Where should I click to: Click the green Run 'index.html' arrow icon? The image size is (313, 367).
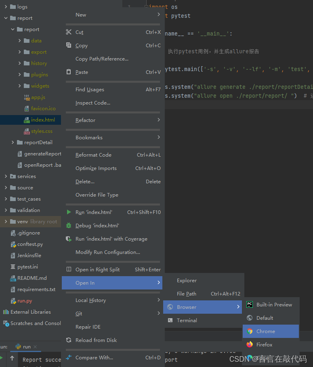click(x=69, y=212)
